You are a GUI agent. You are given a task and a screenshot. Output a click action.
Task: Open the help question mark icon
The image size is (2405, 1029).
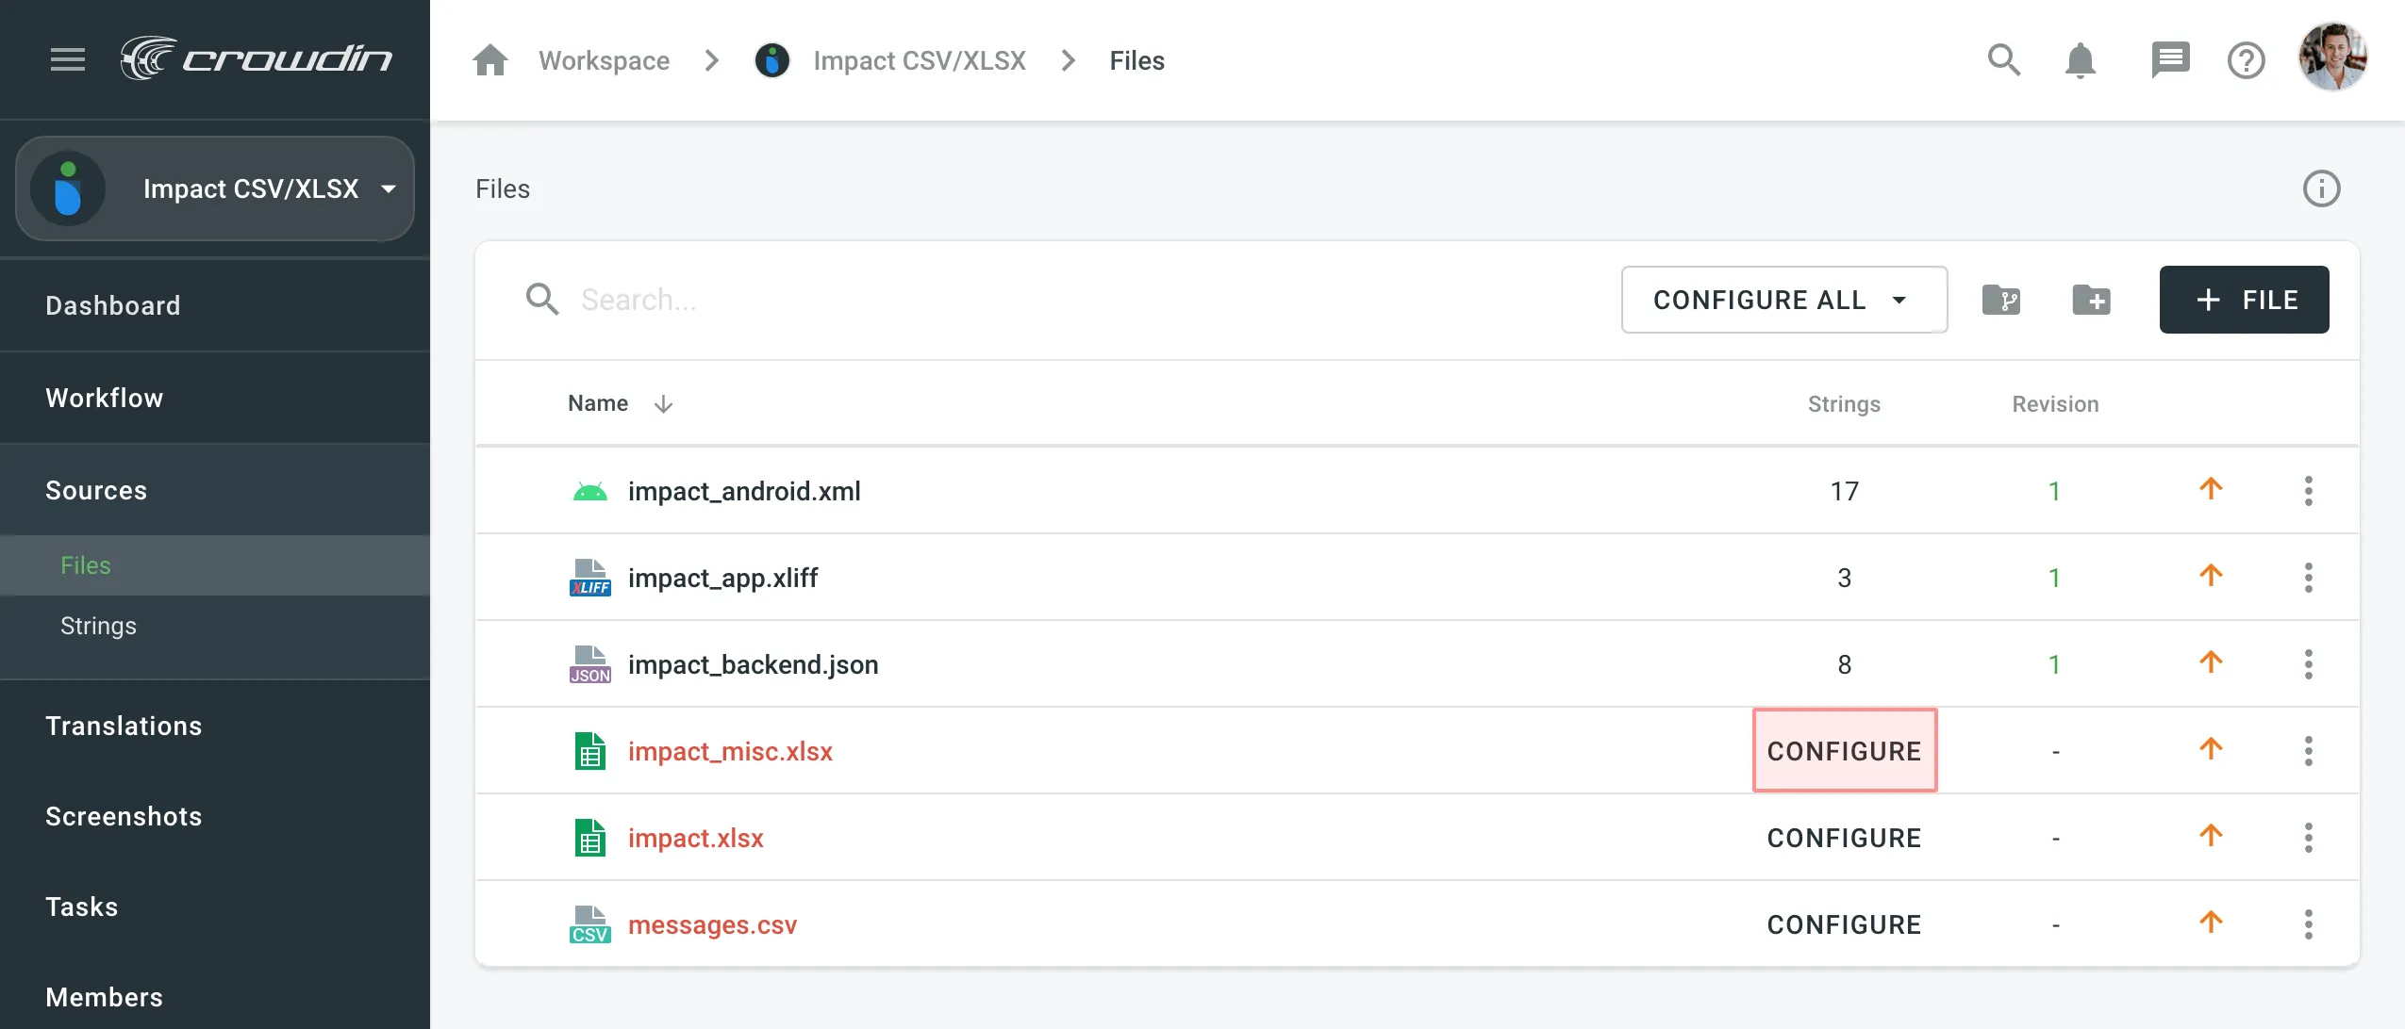[2247, 60]
